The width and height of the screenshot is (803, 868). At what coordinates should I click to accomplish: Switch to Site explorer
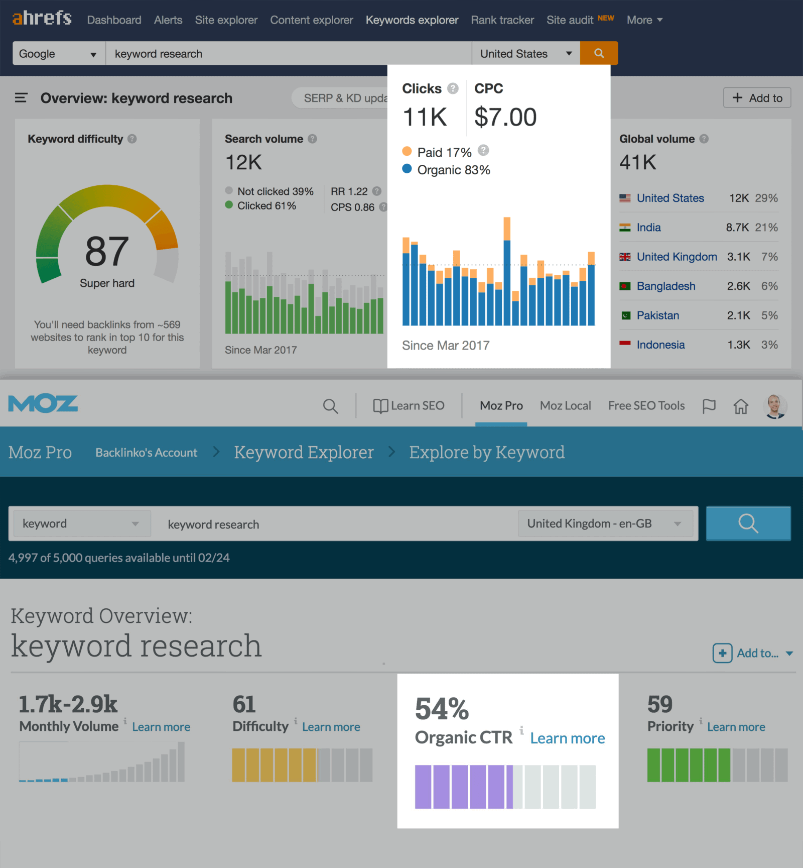click(x=226, y=20)
